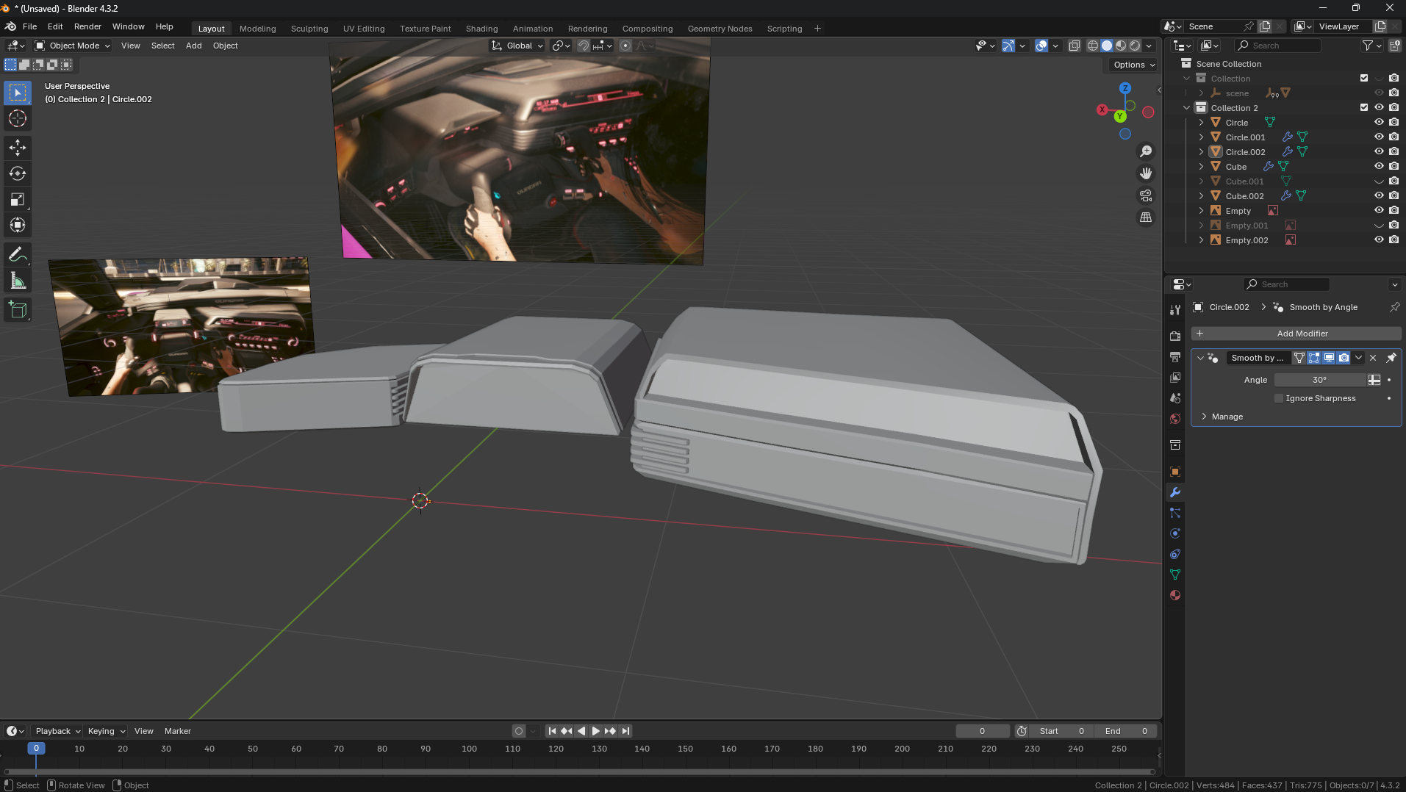Uncheck Collection 2 exclude checkbox

pos(1364,108)
